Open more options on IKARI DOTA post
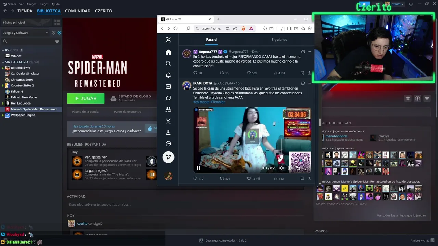Viewport: 438px width, 246px height. tap(309, 83)
